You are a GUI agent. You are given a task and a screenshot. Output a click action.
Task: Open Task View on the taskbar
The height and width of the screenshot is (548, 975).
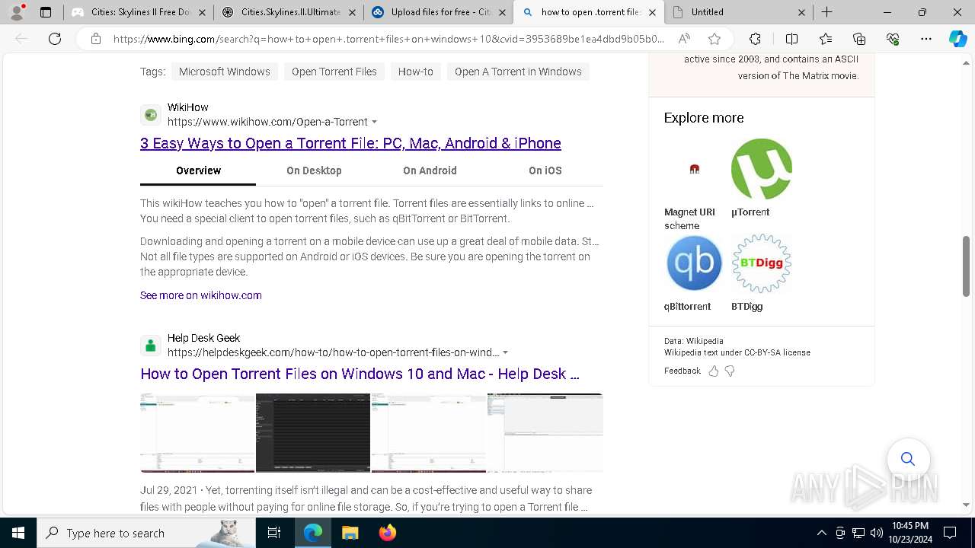(274, 533)
